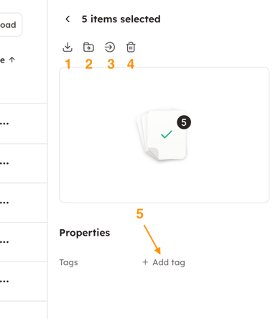Click the stacked documents preview image

coord(163,134)
